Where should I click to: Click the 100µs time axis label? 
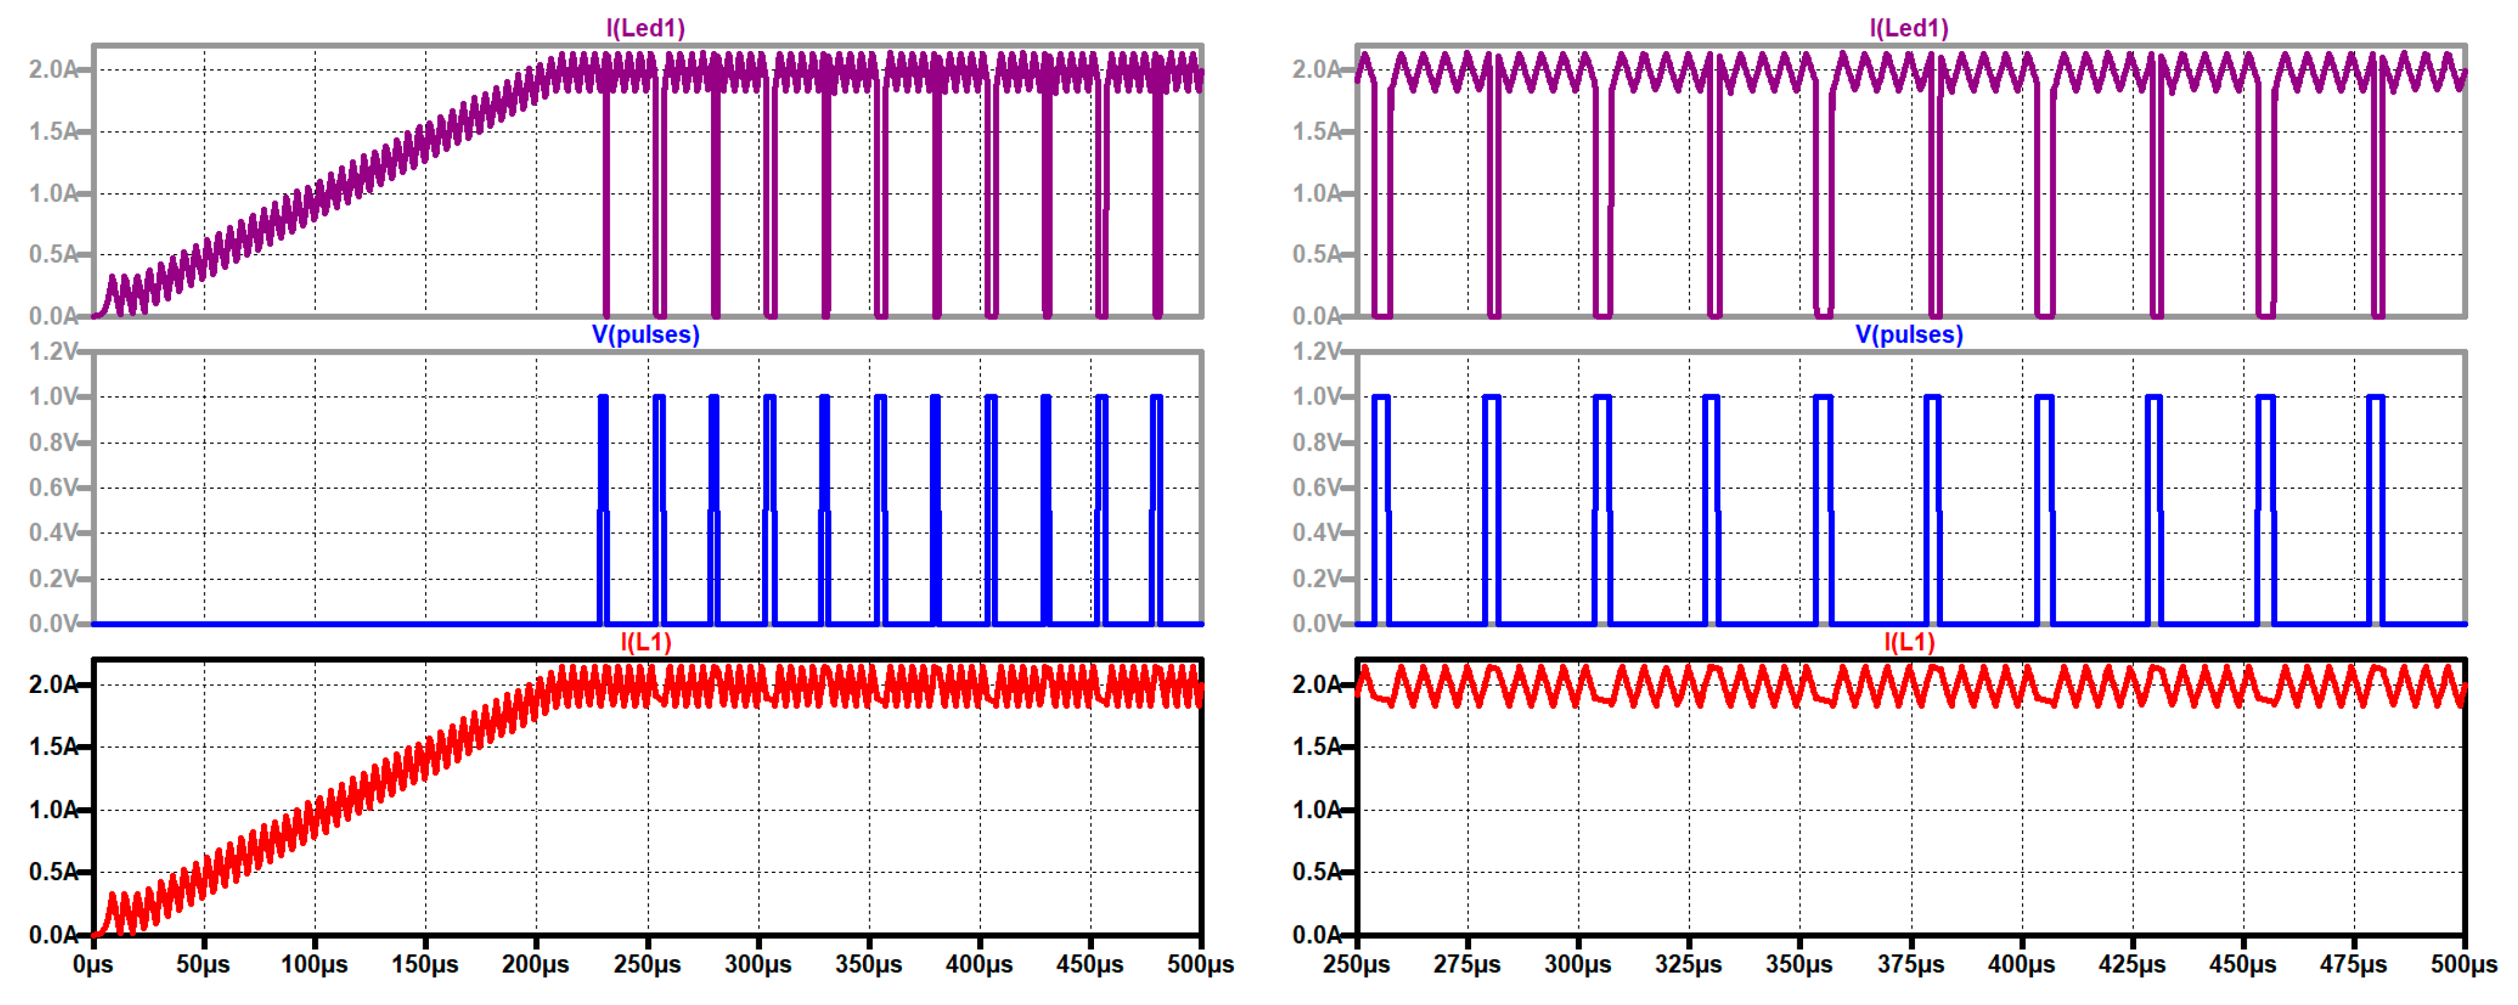point(314,964)
